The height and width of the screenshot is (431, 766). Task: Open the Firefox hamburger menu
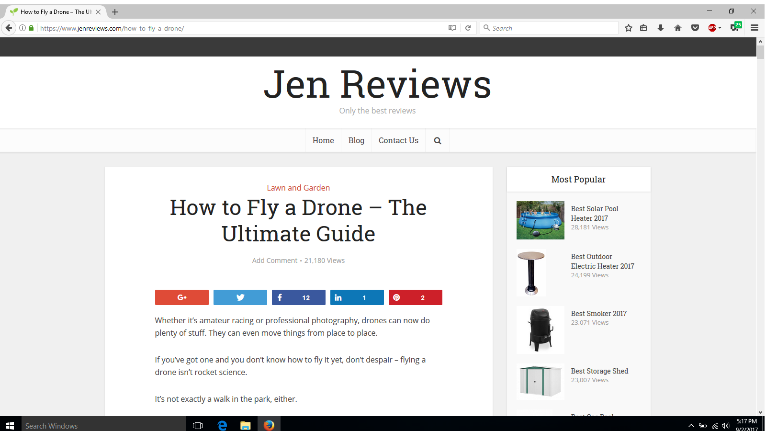(755, 28)
